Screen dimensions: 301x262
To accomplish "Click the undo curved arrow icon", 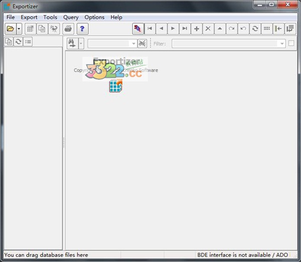I will 243,29.
